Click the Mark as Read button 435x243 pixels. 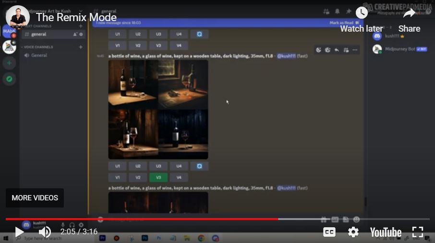[344, 23]
